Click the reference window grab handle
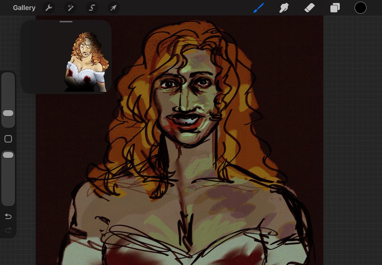Screen dimensions: 382x265 click(66, 22)
